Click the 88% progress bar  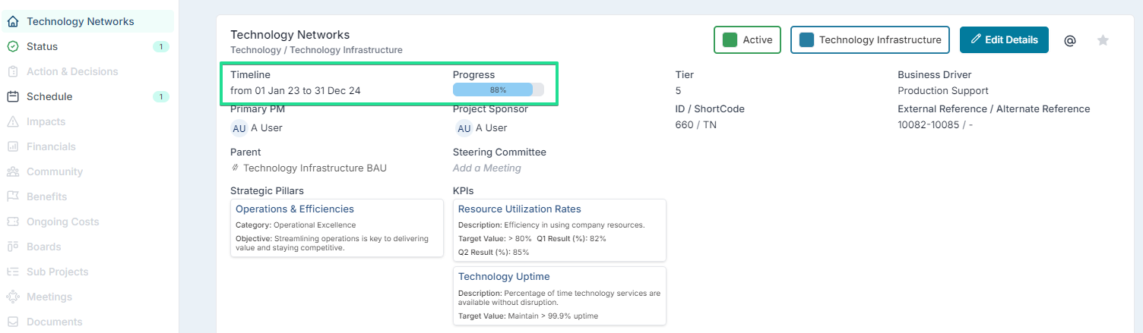(x=499, y=90)
